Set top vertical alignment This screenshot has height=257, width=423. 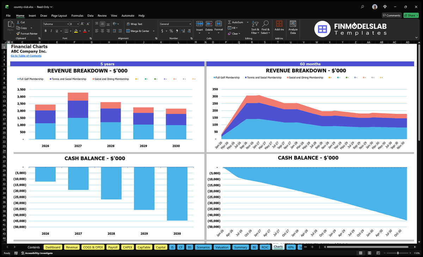[97, 24]
